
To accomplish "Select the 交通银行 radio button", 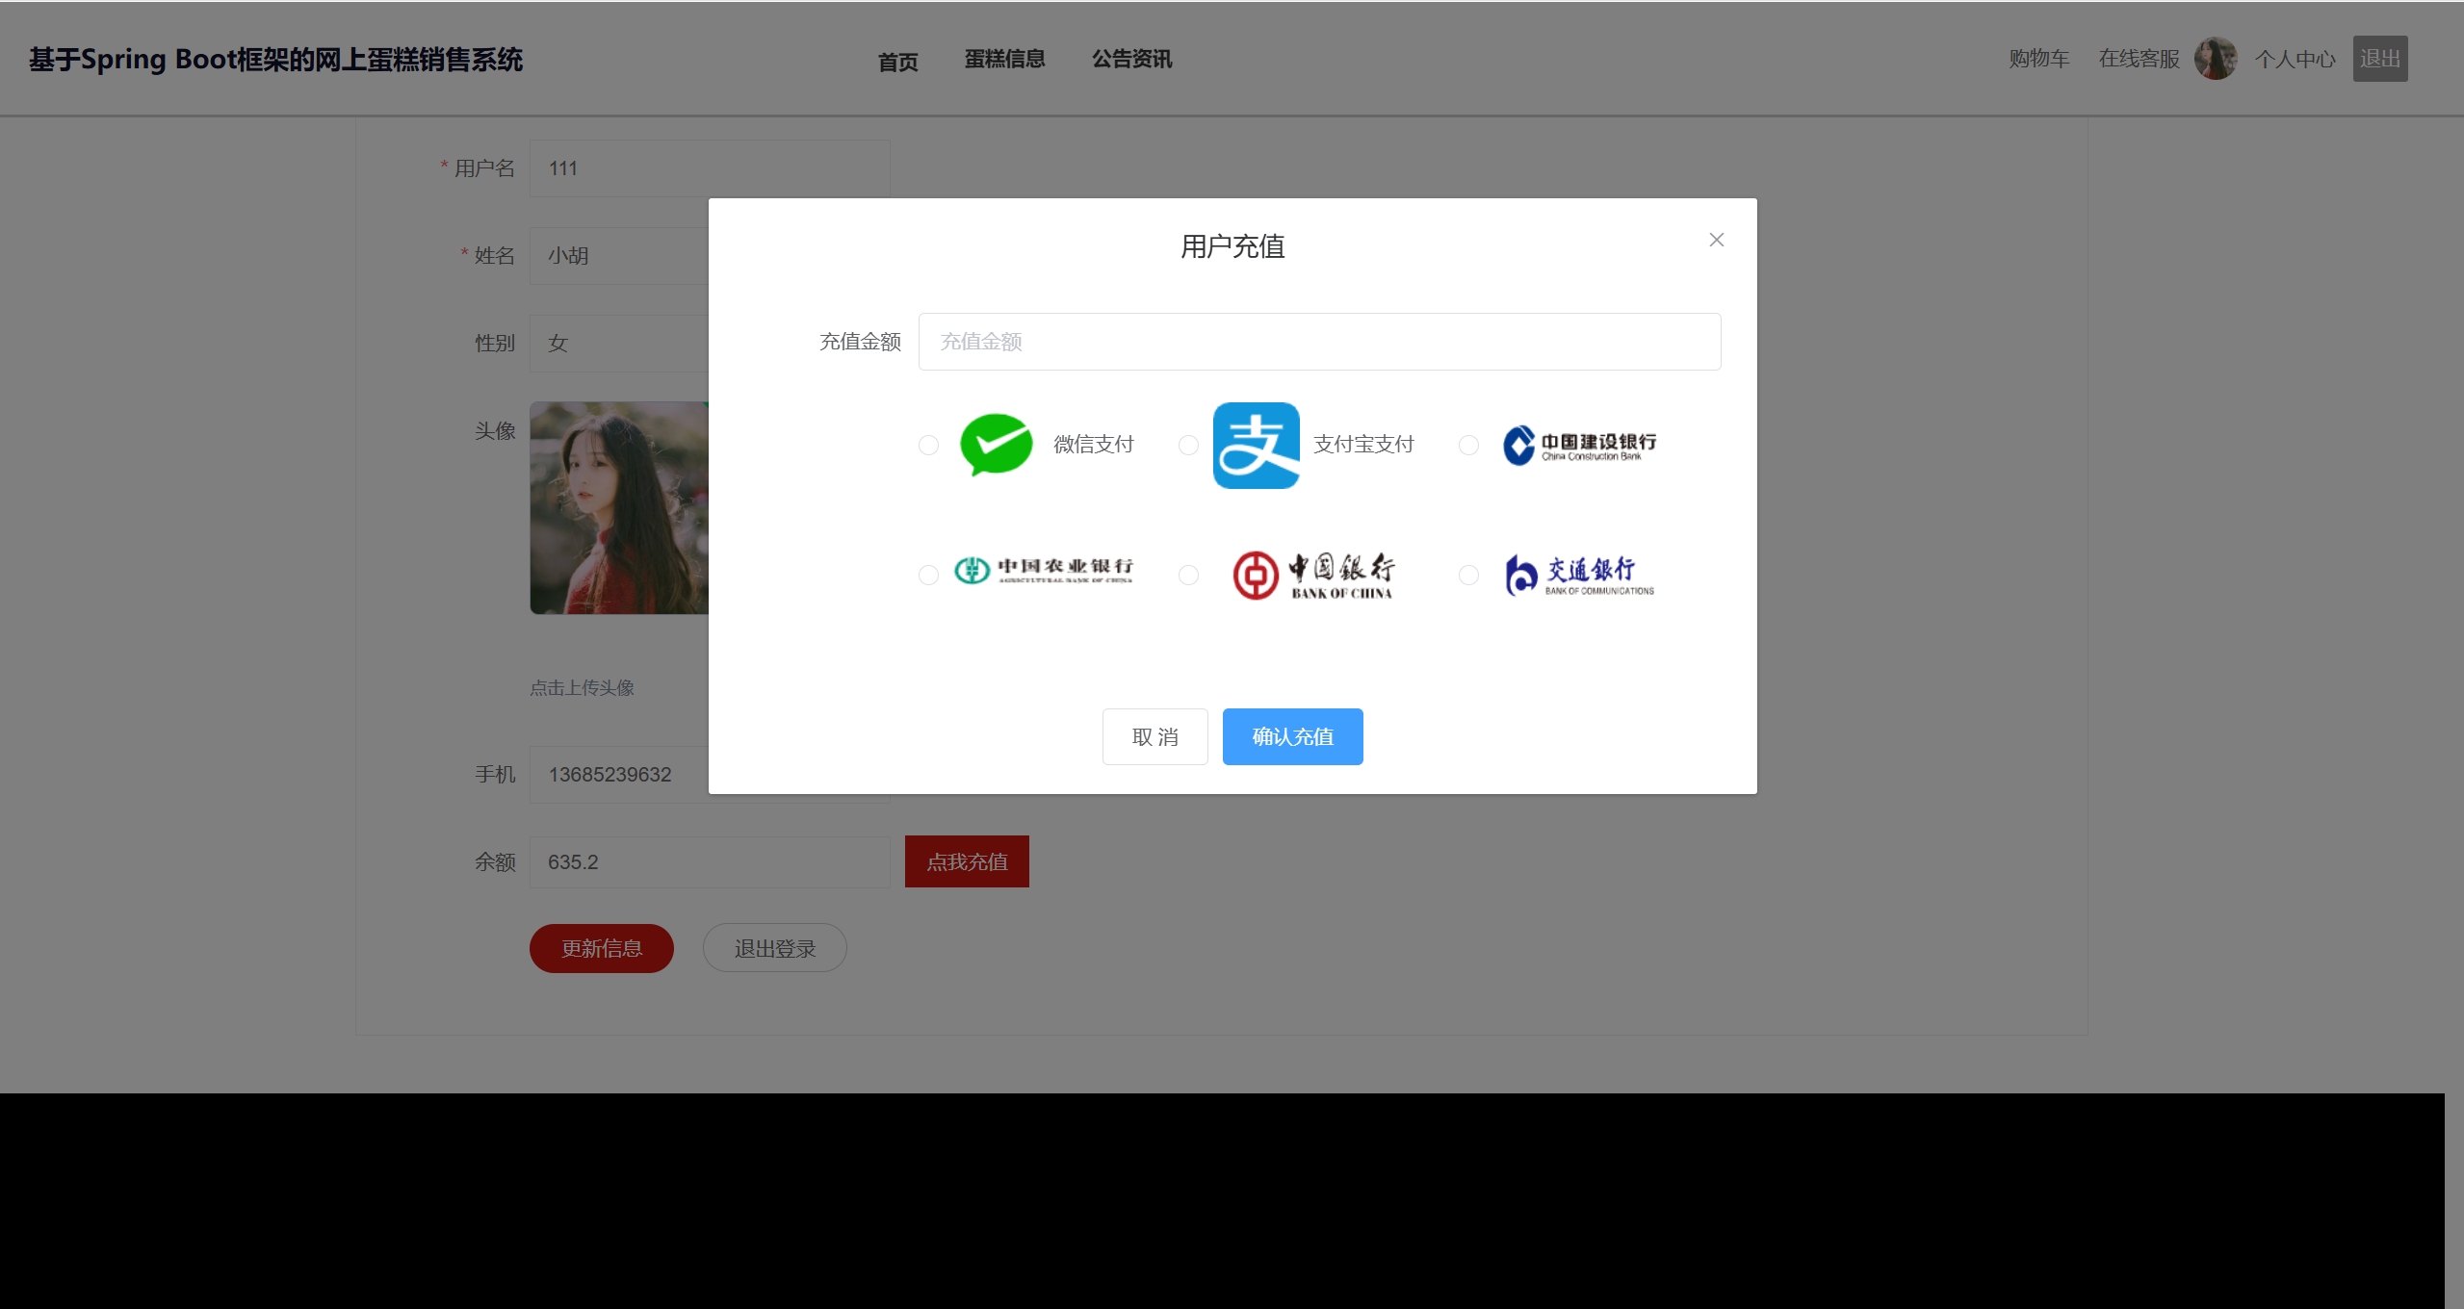I will point(1468,575).
